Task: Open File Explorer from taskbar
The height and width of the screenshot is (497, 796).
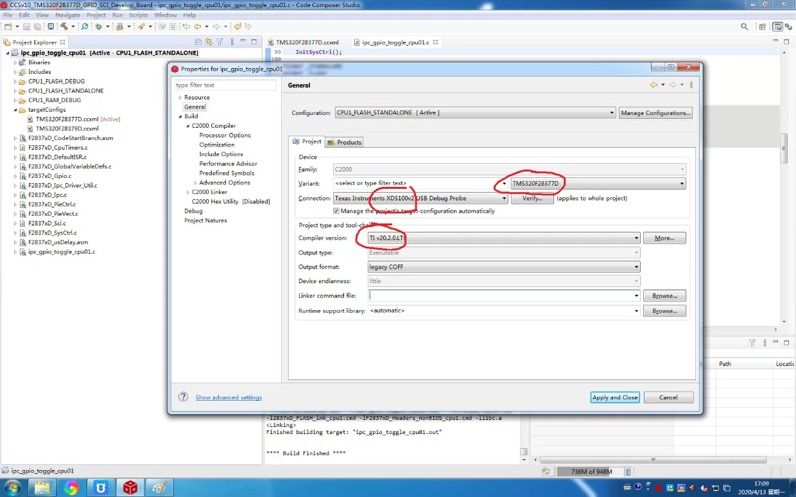Action: click(x=42, y=487)
